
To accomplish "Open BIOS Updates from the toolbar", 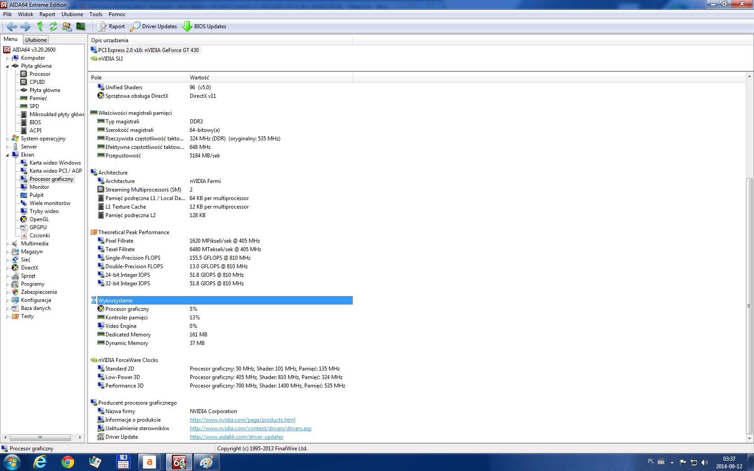I will [x=204, y=26].
